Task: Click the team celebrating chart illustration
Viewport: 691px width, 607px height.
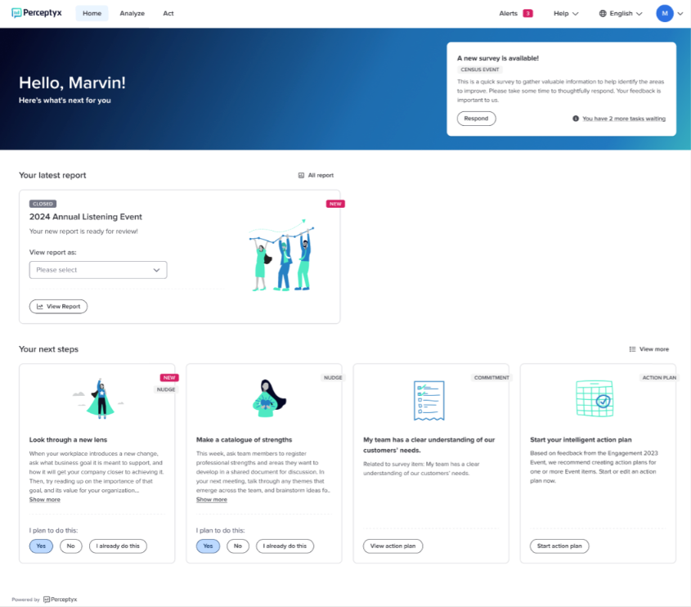Action: (x=281, y=254)
